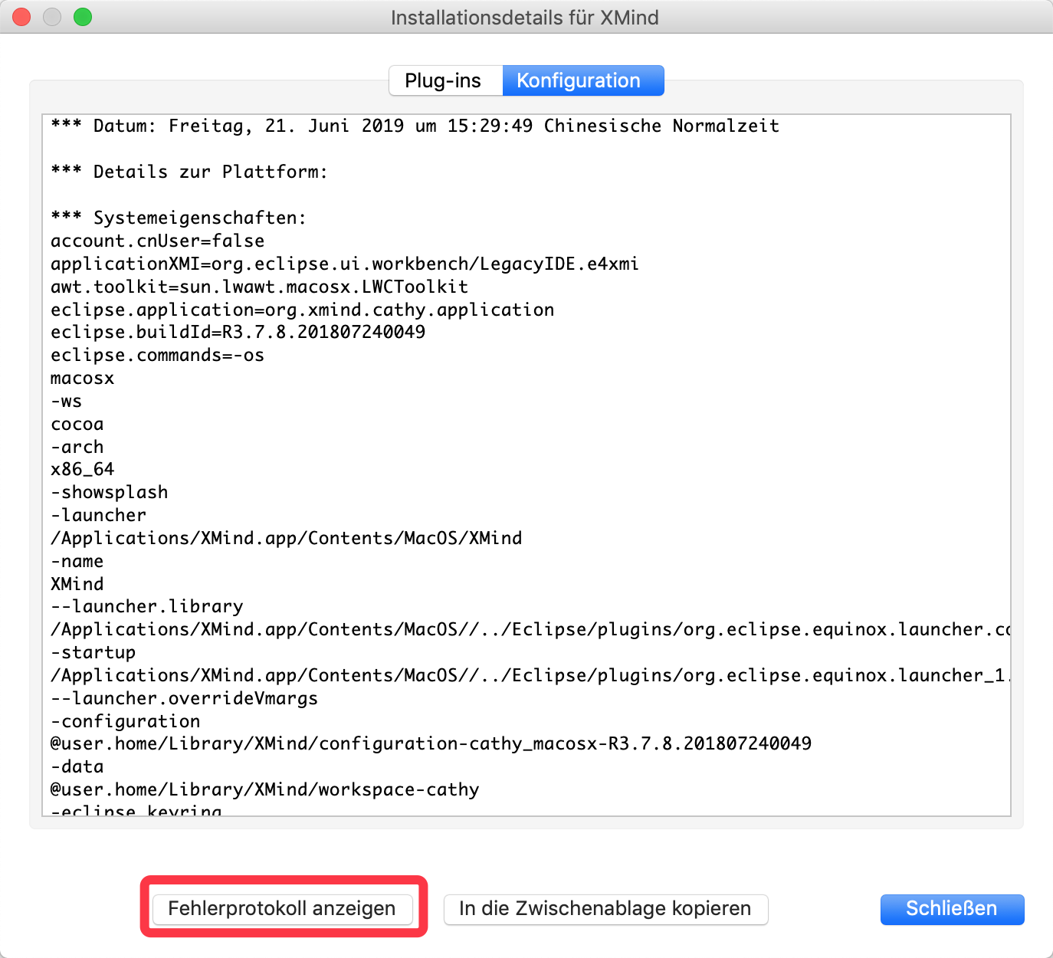Click the '-arch' line
Image resolution: width=1053 pixels, height=958 pixels.
coord(77,447)
